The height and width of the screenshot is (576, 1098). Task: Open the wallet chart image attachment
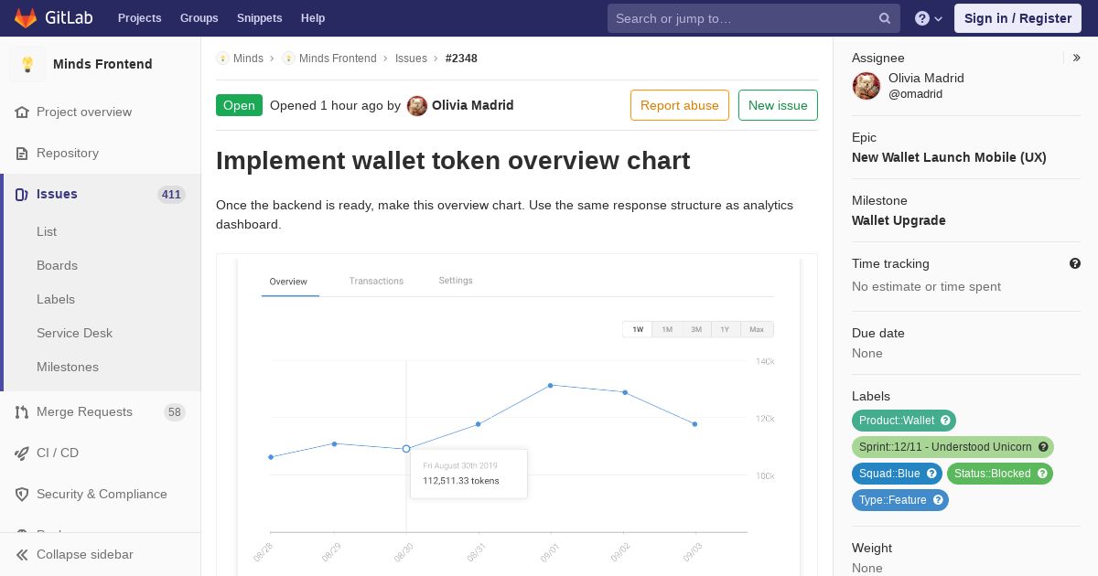pyautogui.click(x=517, y=415)
